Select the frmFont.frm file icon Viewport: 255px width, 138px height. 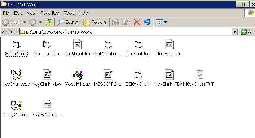coord(138,44)
